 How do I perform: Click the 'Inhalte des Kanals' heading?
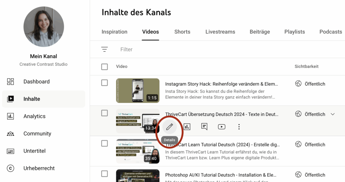click(x=136, y=12)
